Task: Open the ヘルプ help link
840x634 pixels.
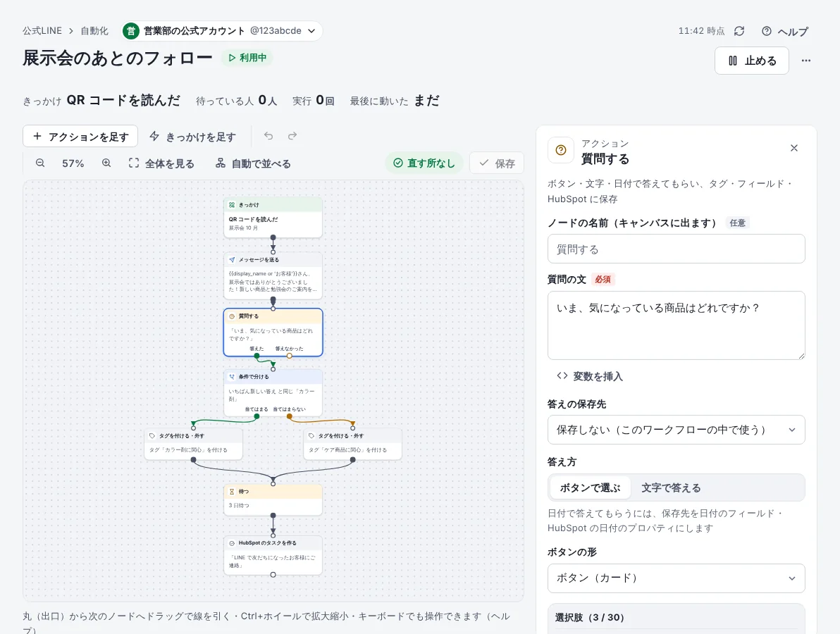Action: [785, 32]
